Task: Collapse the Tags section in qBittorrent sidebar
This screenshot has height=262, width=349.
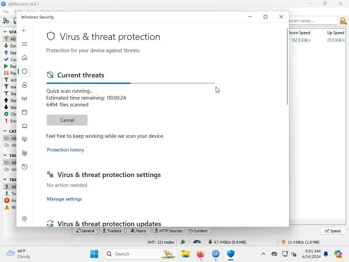Action: click(x=5, y=155)
